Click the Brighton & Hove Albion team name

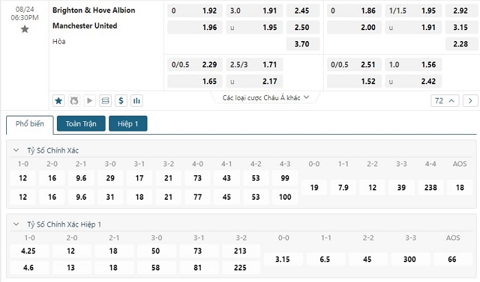94,10
